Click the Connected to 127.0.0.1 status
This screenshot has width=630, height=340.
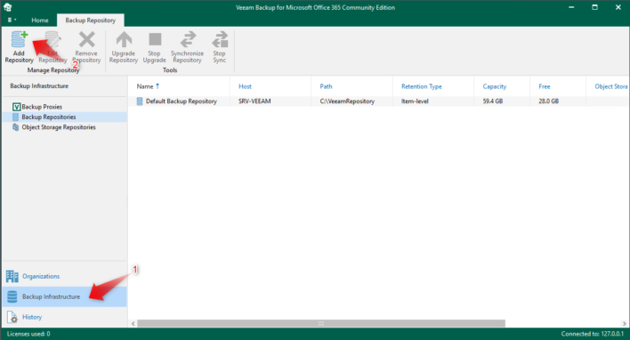(593, 334)
